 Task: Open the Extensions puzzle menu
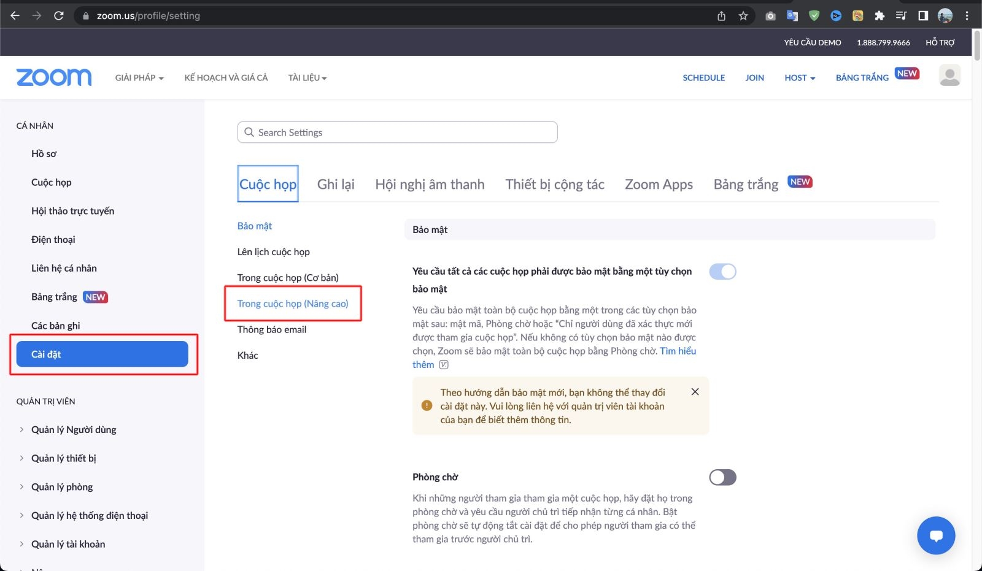pyautogui.click(x=880, y=16)
